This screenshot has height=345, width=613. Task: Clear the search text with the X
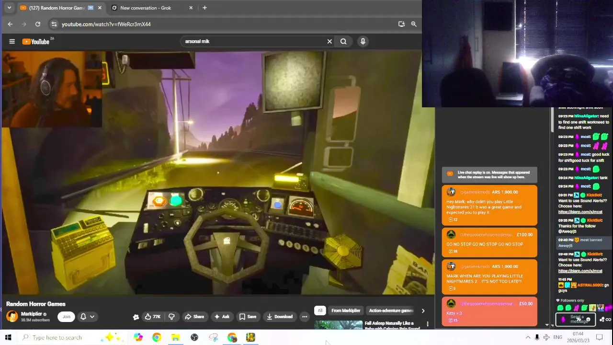(x=329, y=41)
